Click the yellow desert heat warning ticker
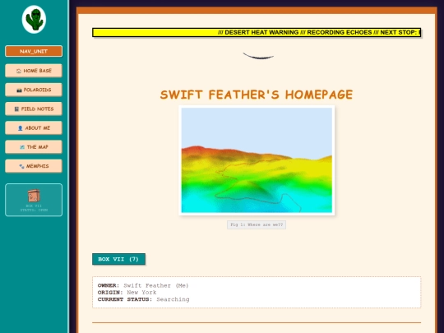 point(257,33)
